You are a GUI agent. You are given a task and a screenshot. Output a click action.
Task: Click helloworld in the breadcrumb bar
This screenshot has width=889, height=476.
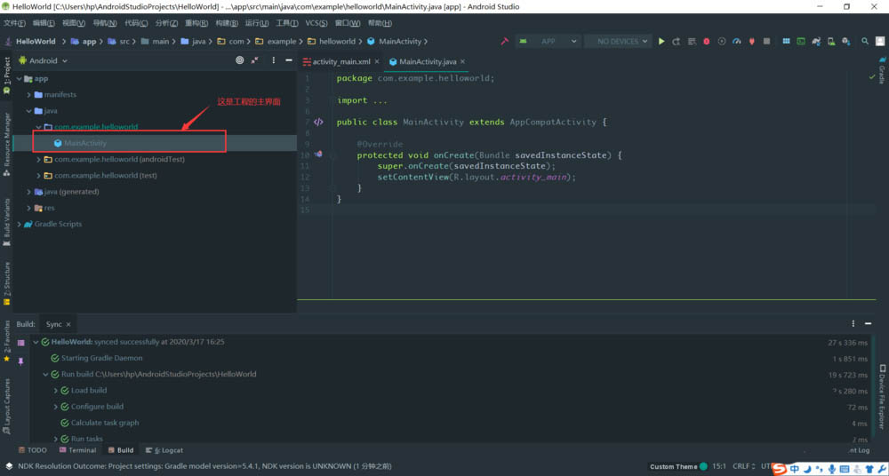(x=337, y=42)
